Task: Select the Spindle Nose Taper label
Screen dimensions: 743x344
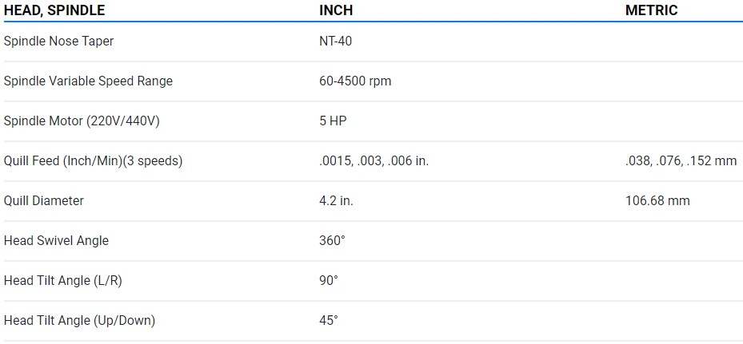Action: pyautogui.click(x=59, y=41)
